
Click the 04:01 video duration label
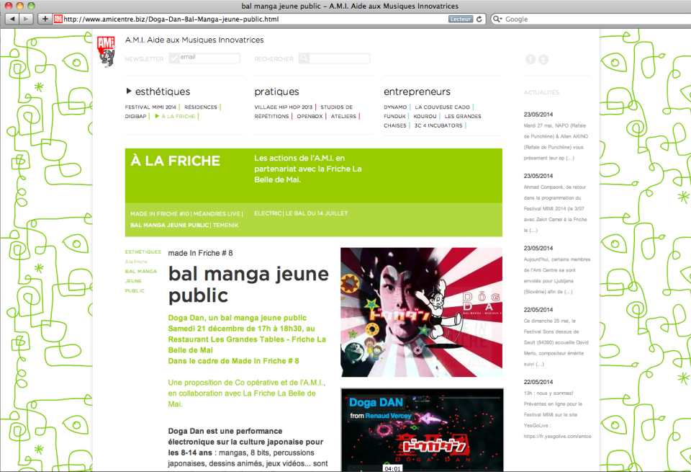coord(392,468)
